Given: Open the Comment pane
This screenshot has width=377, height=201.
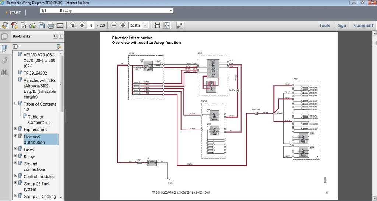Looking at the screenshot, I should (x=363, y=25).
